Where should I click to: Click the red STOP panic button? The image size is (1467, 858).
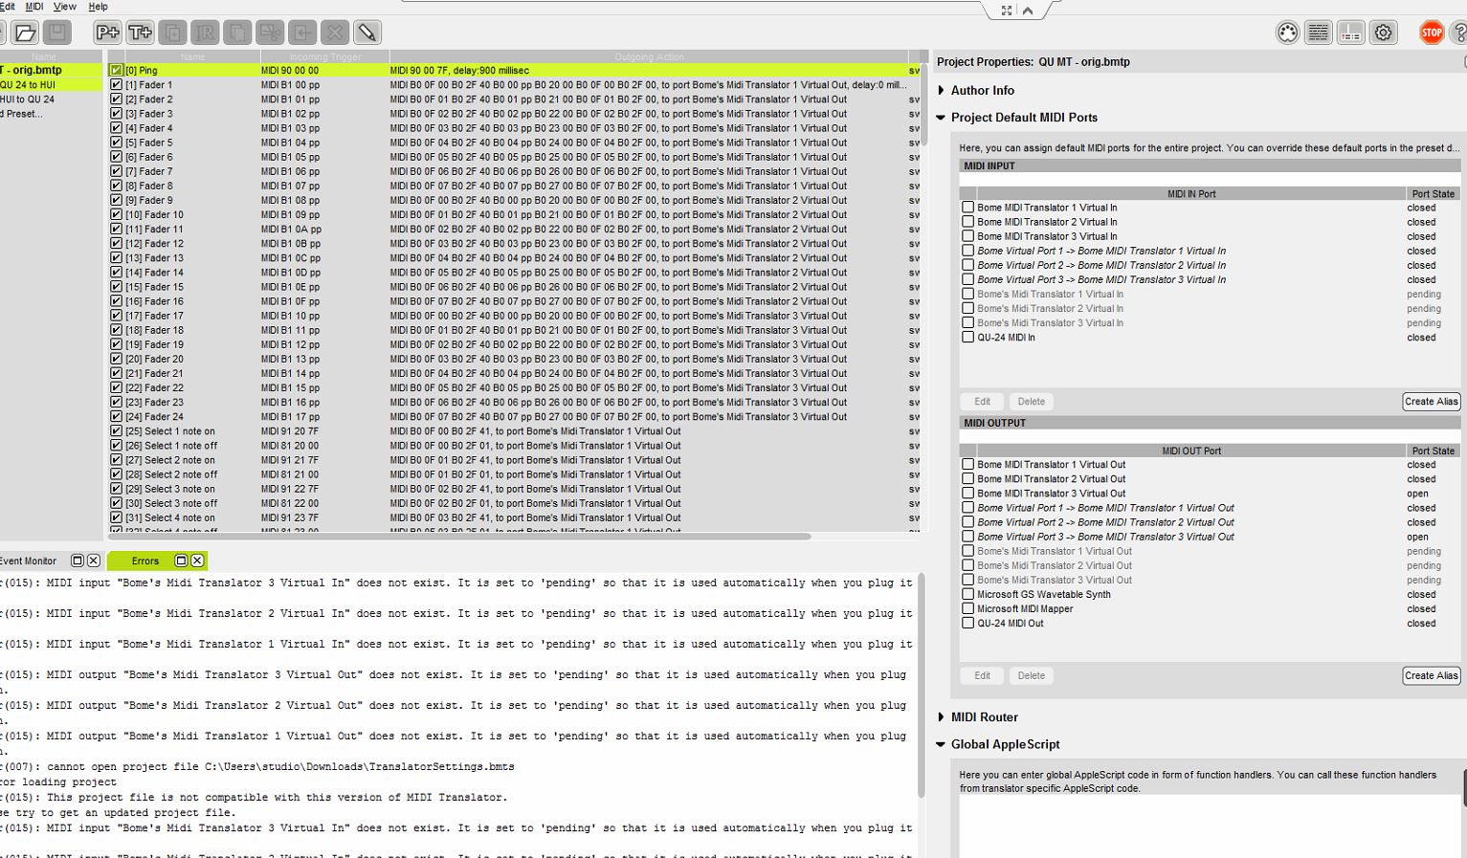[x=1432, y=33]
